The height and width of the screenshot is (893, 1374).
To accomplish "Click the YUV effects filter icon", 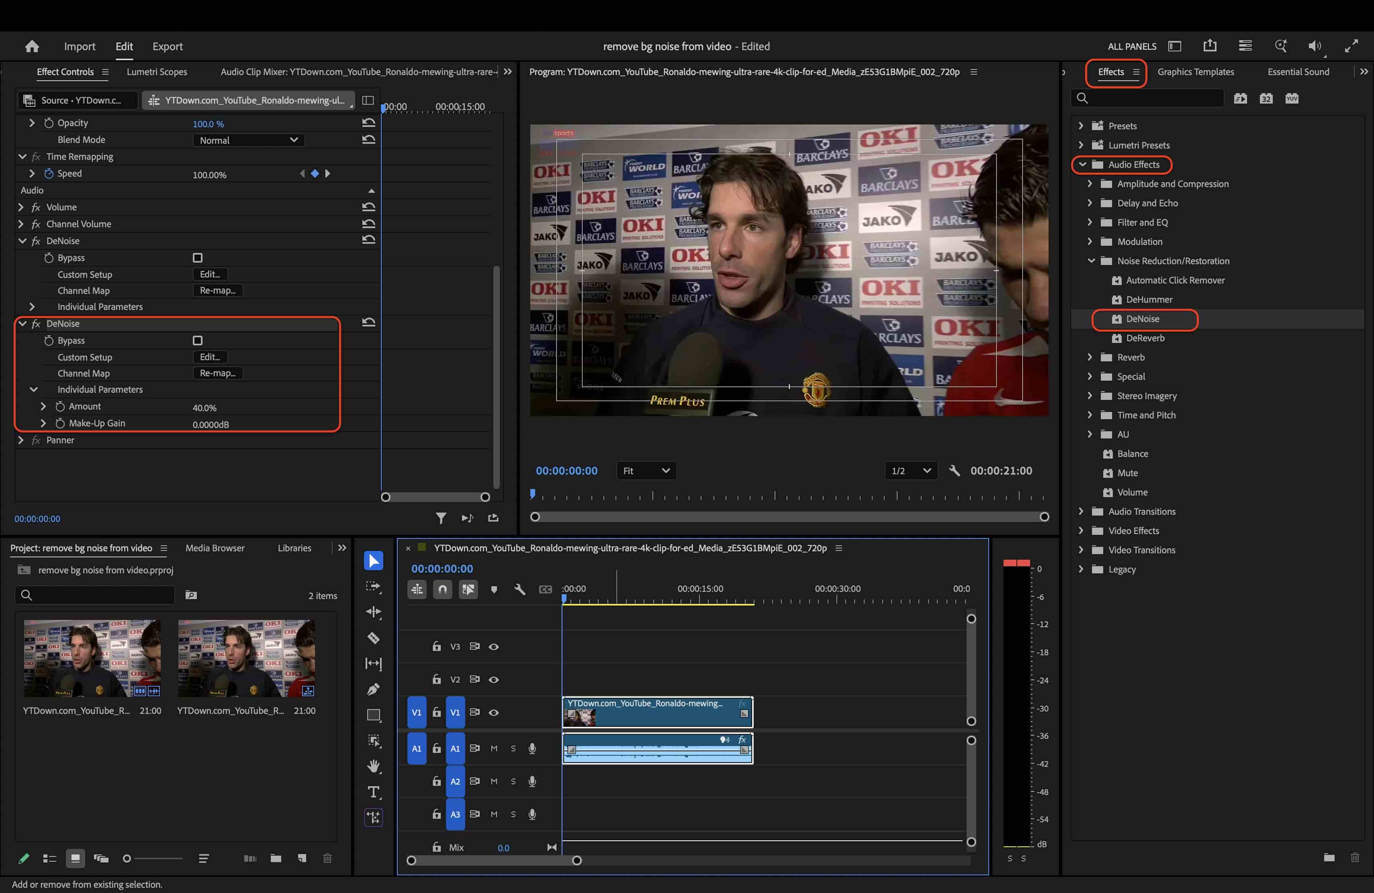I will point(1292,99).
